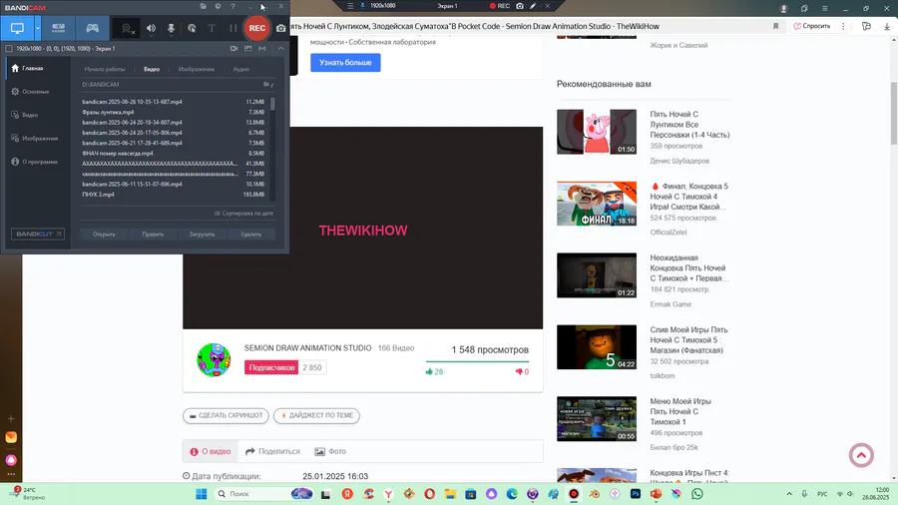
Task: Open Изображения settings in Bandicam sidebar
Action: tap(37, 139)
